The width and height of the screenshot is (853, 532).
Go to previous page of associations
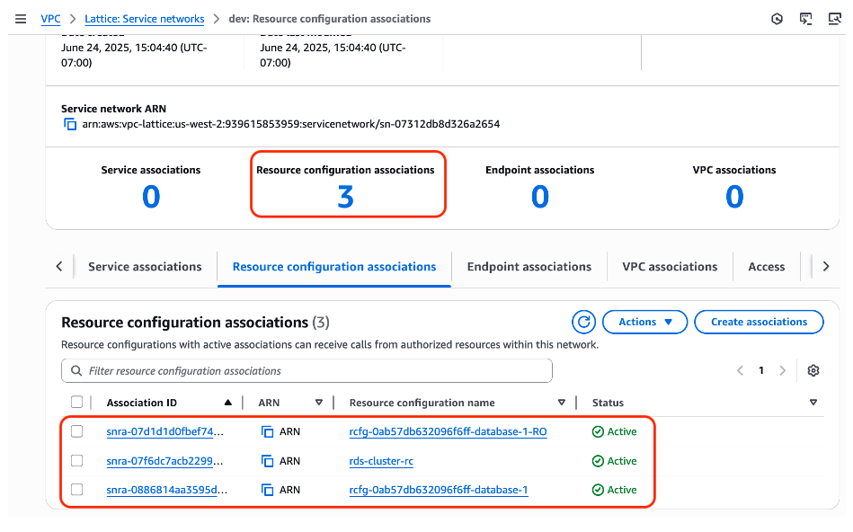point(740,370)
